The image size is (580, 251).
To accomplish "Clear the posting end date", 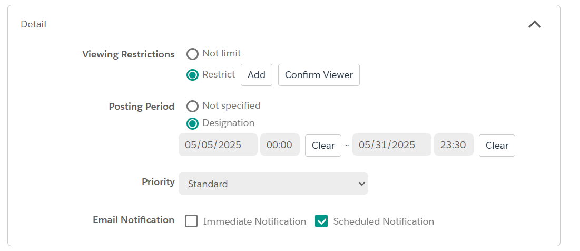I will tap(497, 146).
